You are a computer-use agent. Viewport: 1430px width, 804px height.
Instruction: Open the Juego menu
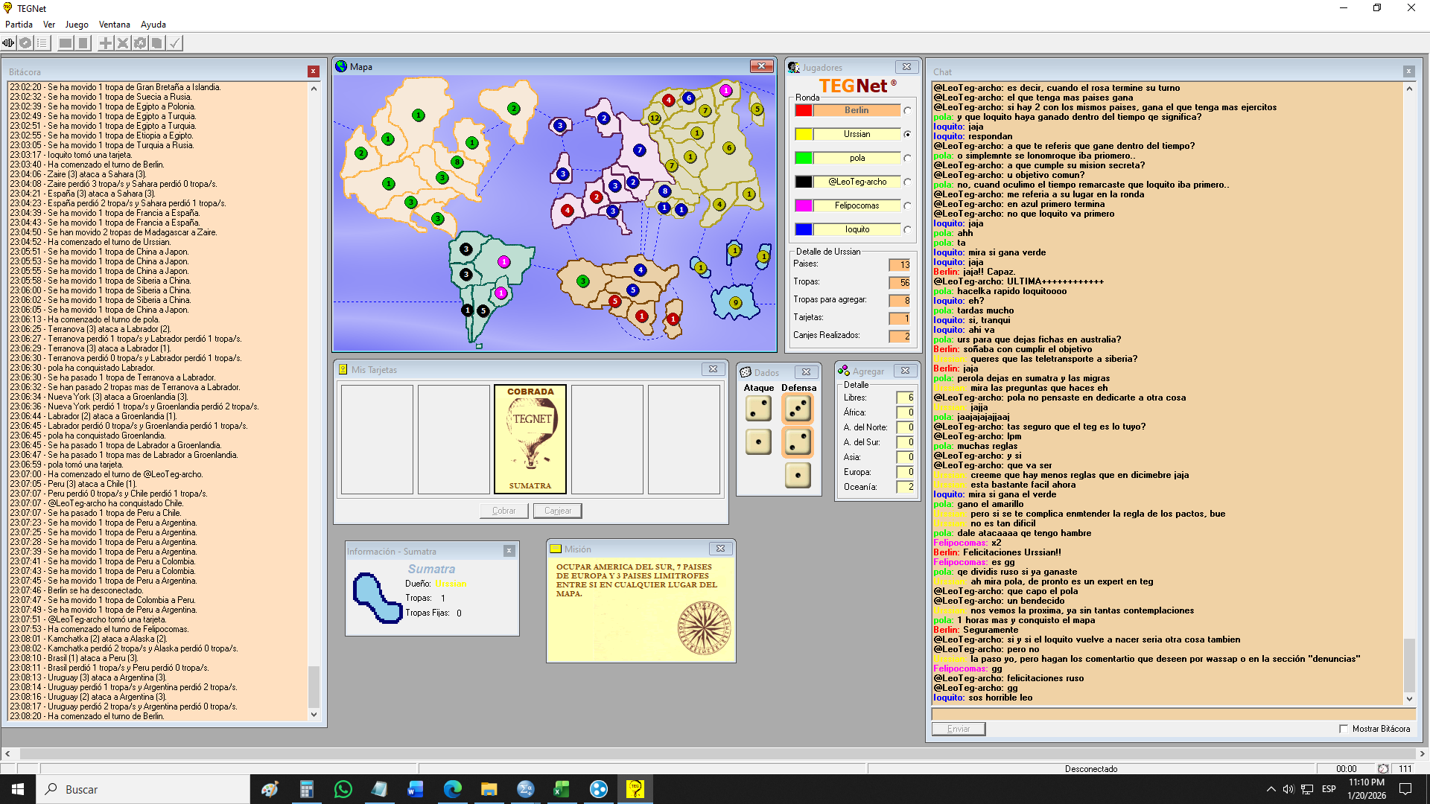coord(76,25)
